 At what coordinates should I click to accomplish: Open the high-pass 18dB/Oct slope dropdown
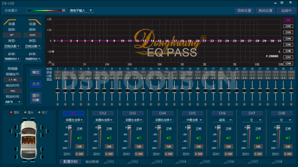click(12, 58)
